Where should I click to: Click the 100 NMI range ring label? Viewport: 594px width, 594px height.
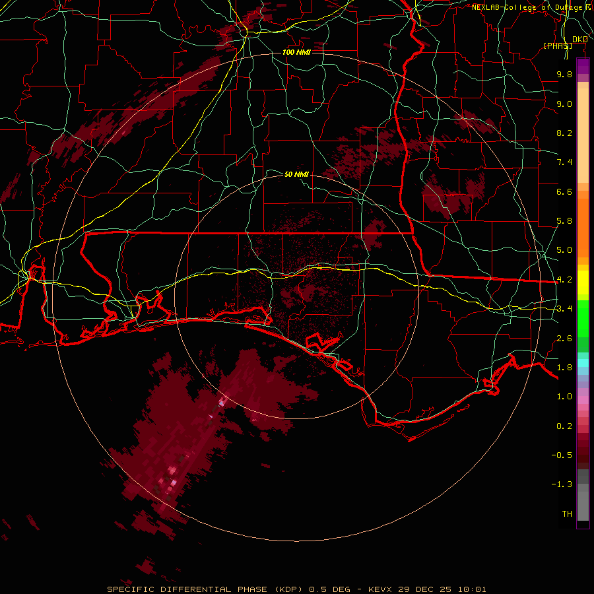tap(296, 52)
